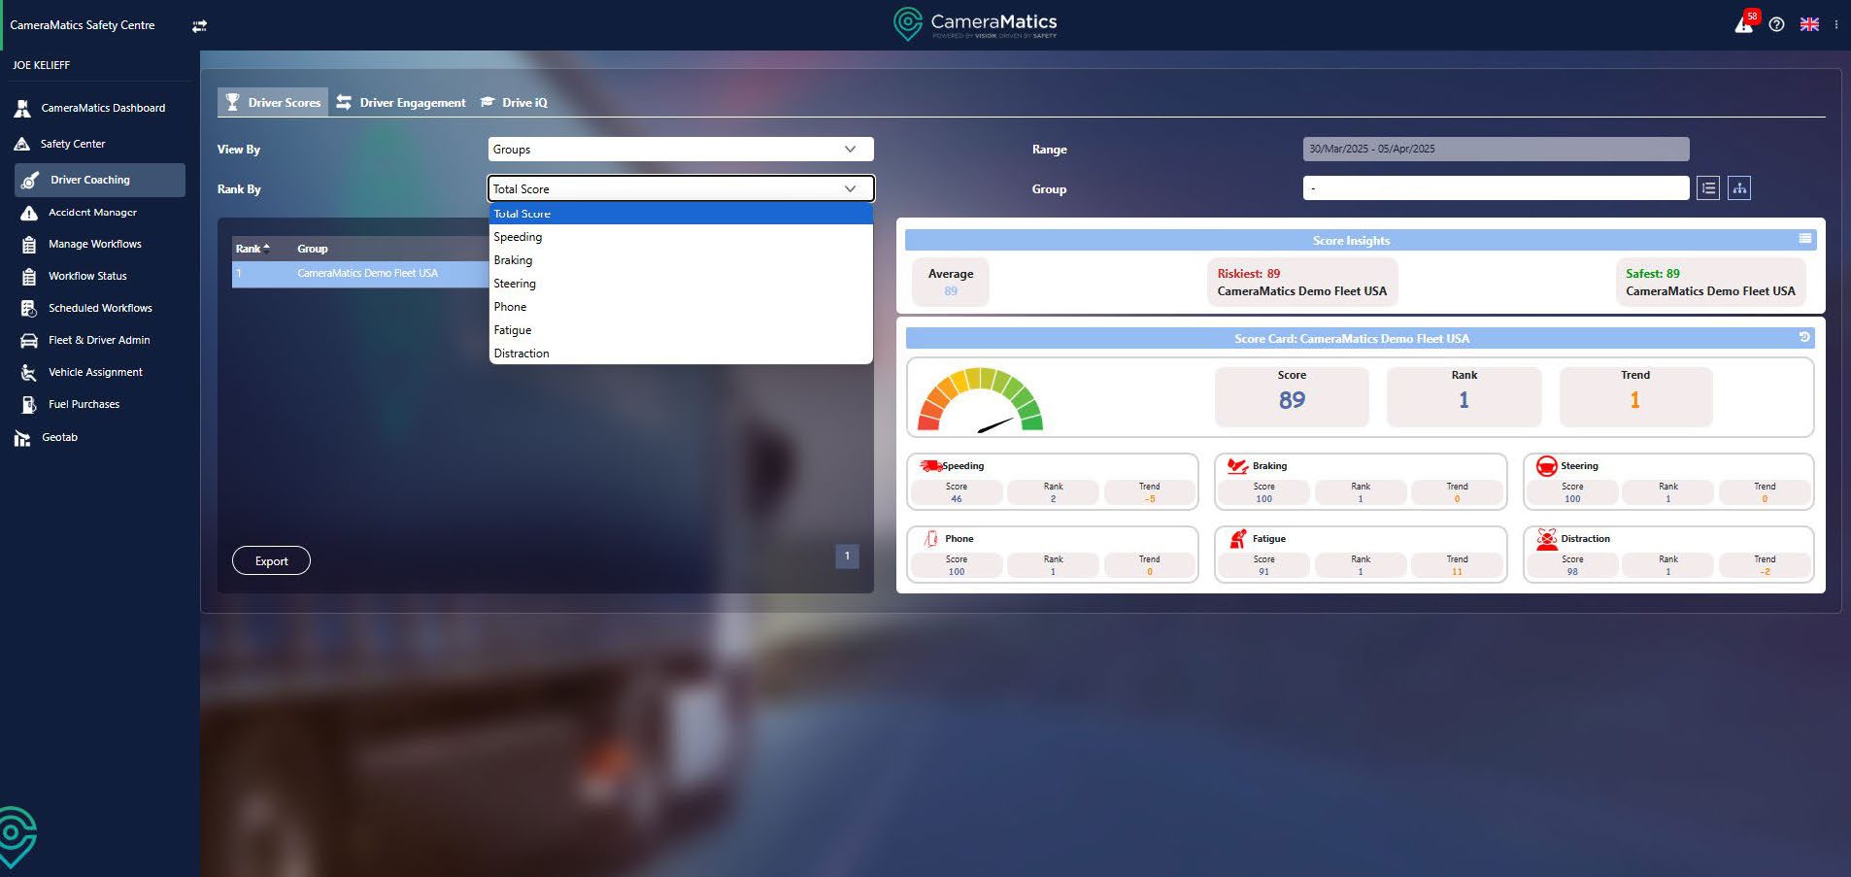Collapse the Rank By Total Score dropdown
Viewport: 1851px width, 877px height.
point(680,189)
